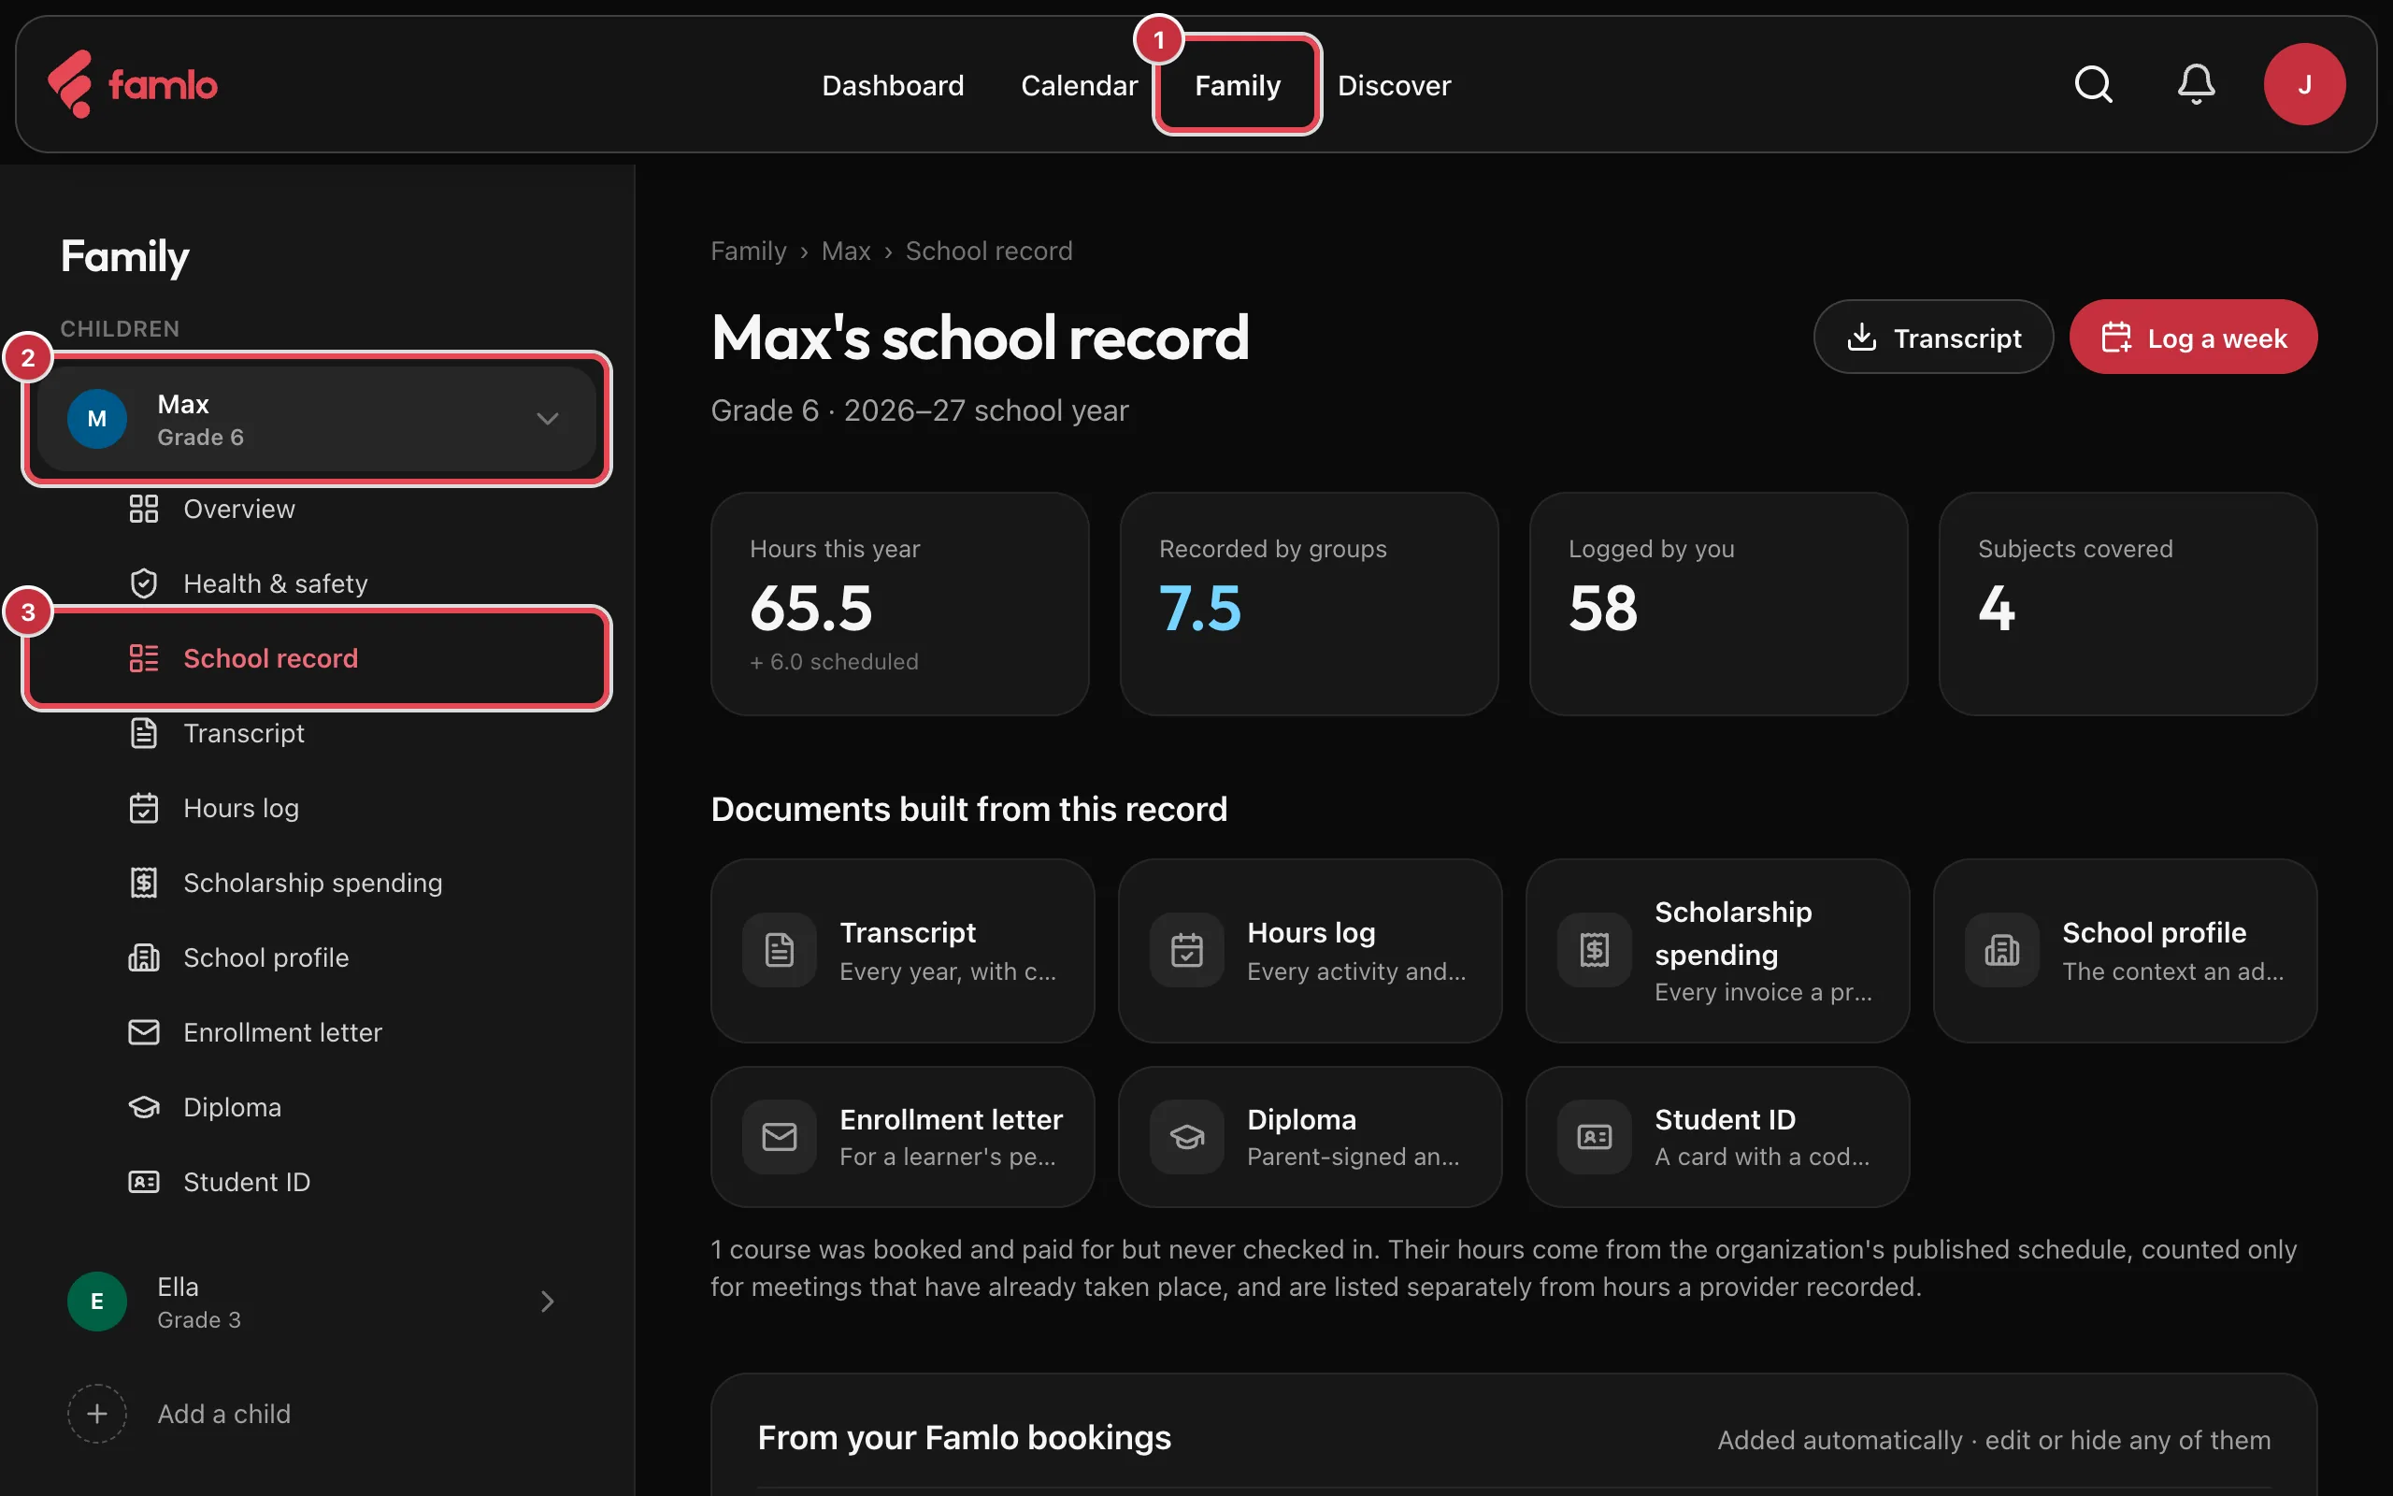Open search with the magnifier icon

tap(2093, 84)
